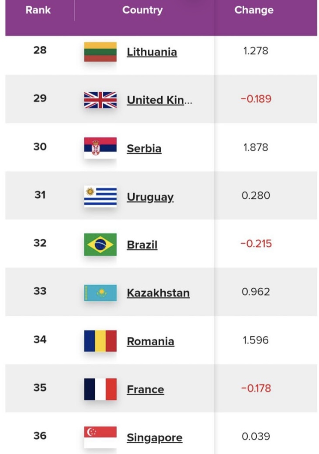Click the United Kingdom flag icon

(100, 100)
